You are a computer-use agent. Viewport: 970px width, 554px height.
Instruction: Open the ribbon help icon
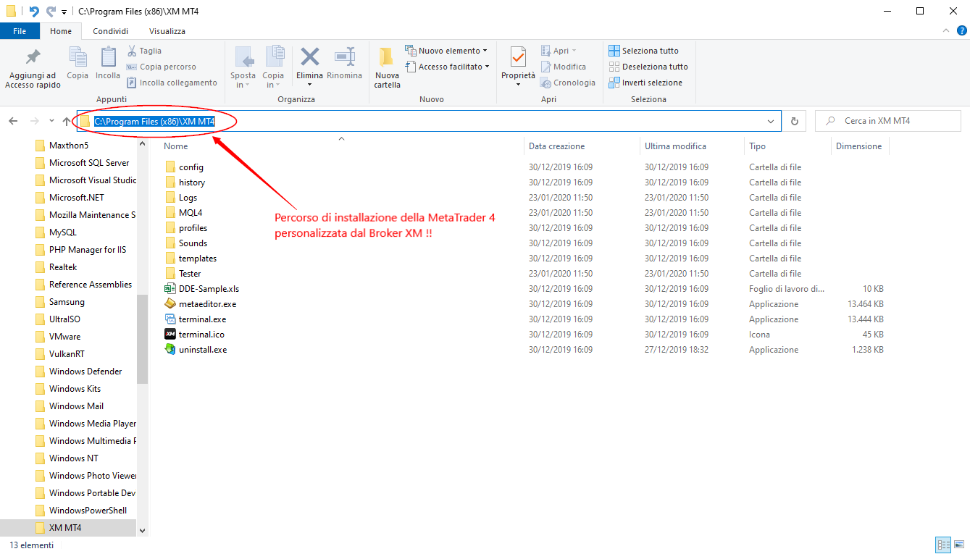click(x=961, y=31)
